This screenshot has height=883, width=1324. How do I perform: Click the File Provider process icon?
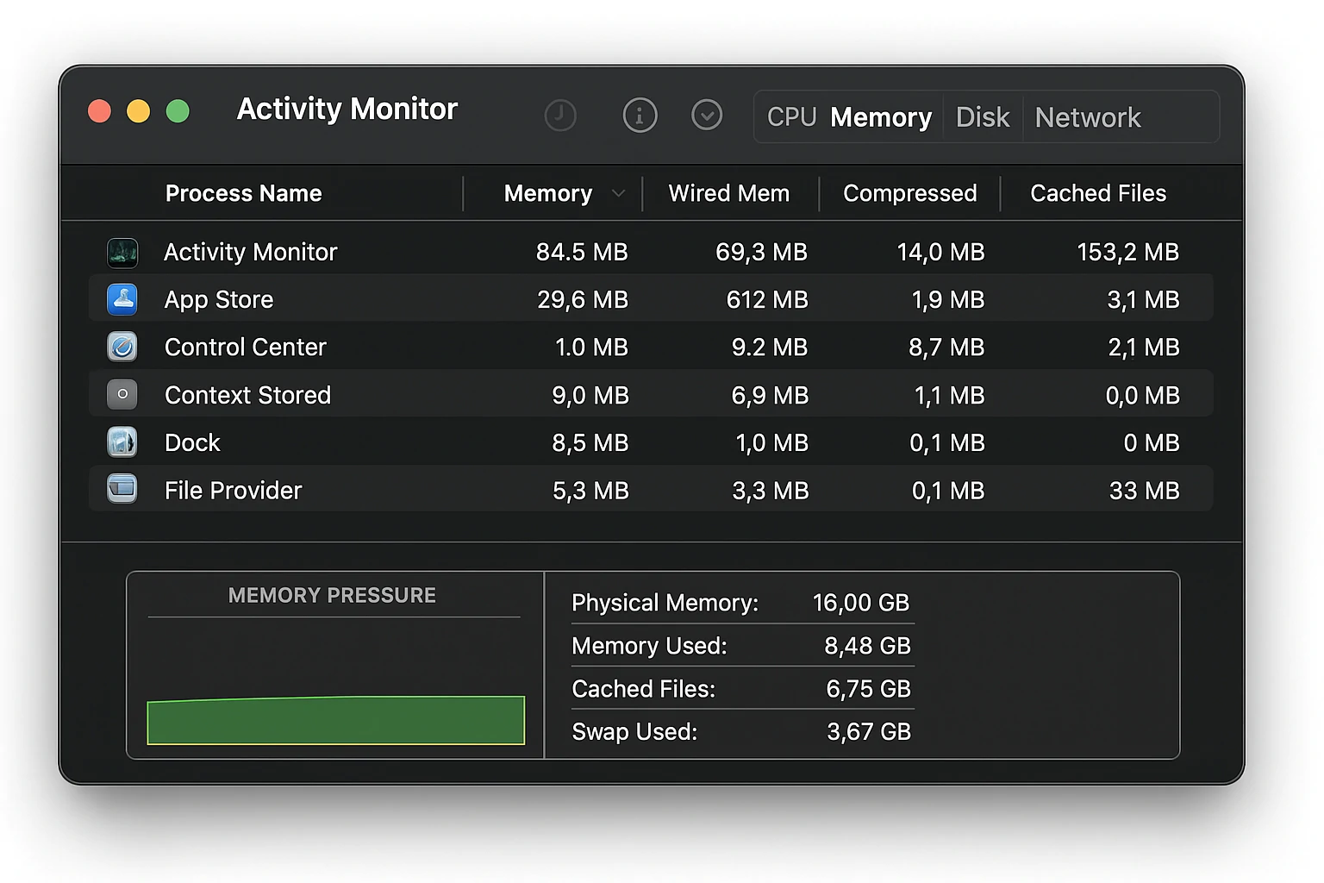click(122, 489)
